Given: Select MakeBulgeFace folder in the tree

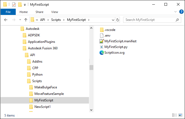Looking at the screenshot, I should [x=46, y=87].
